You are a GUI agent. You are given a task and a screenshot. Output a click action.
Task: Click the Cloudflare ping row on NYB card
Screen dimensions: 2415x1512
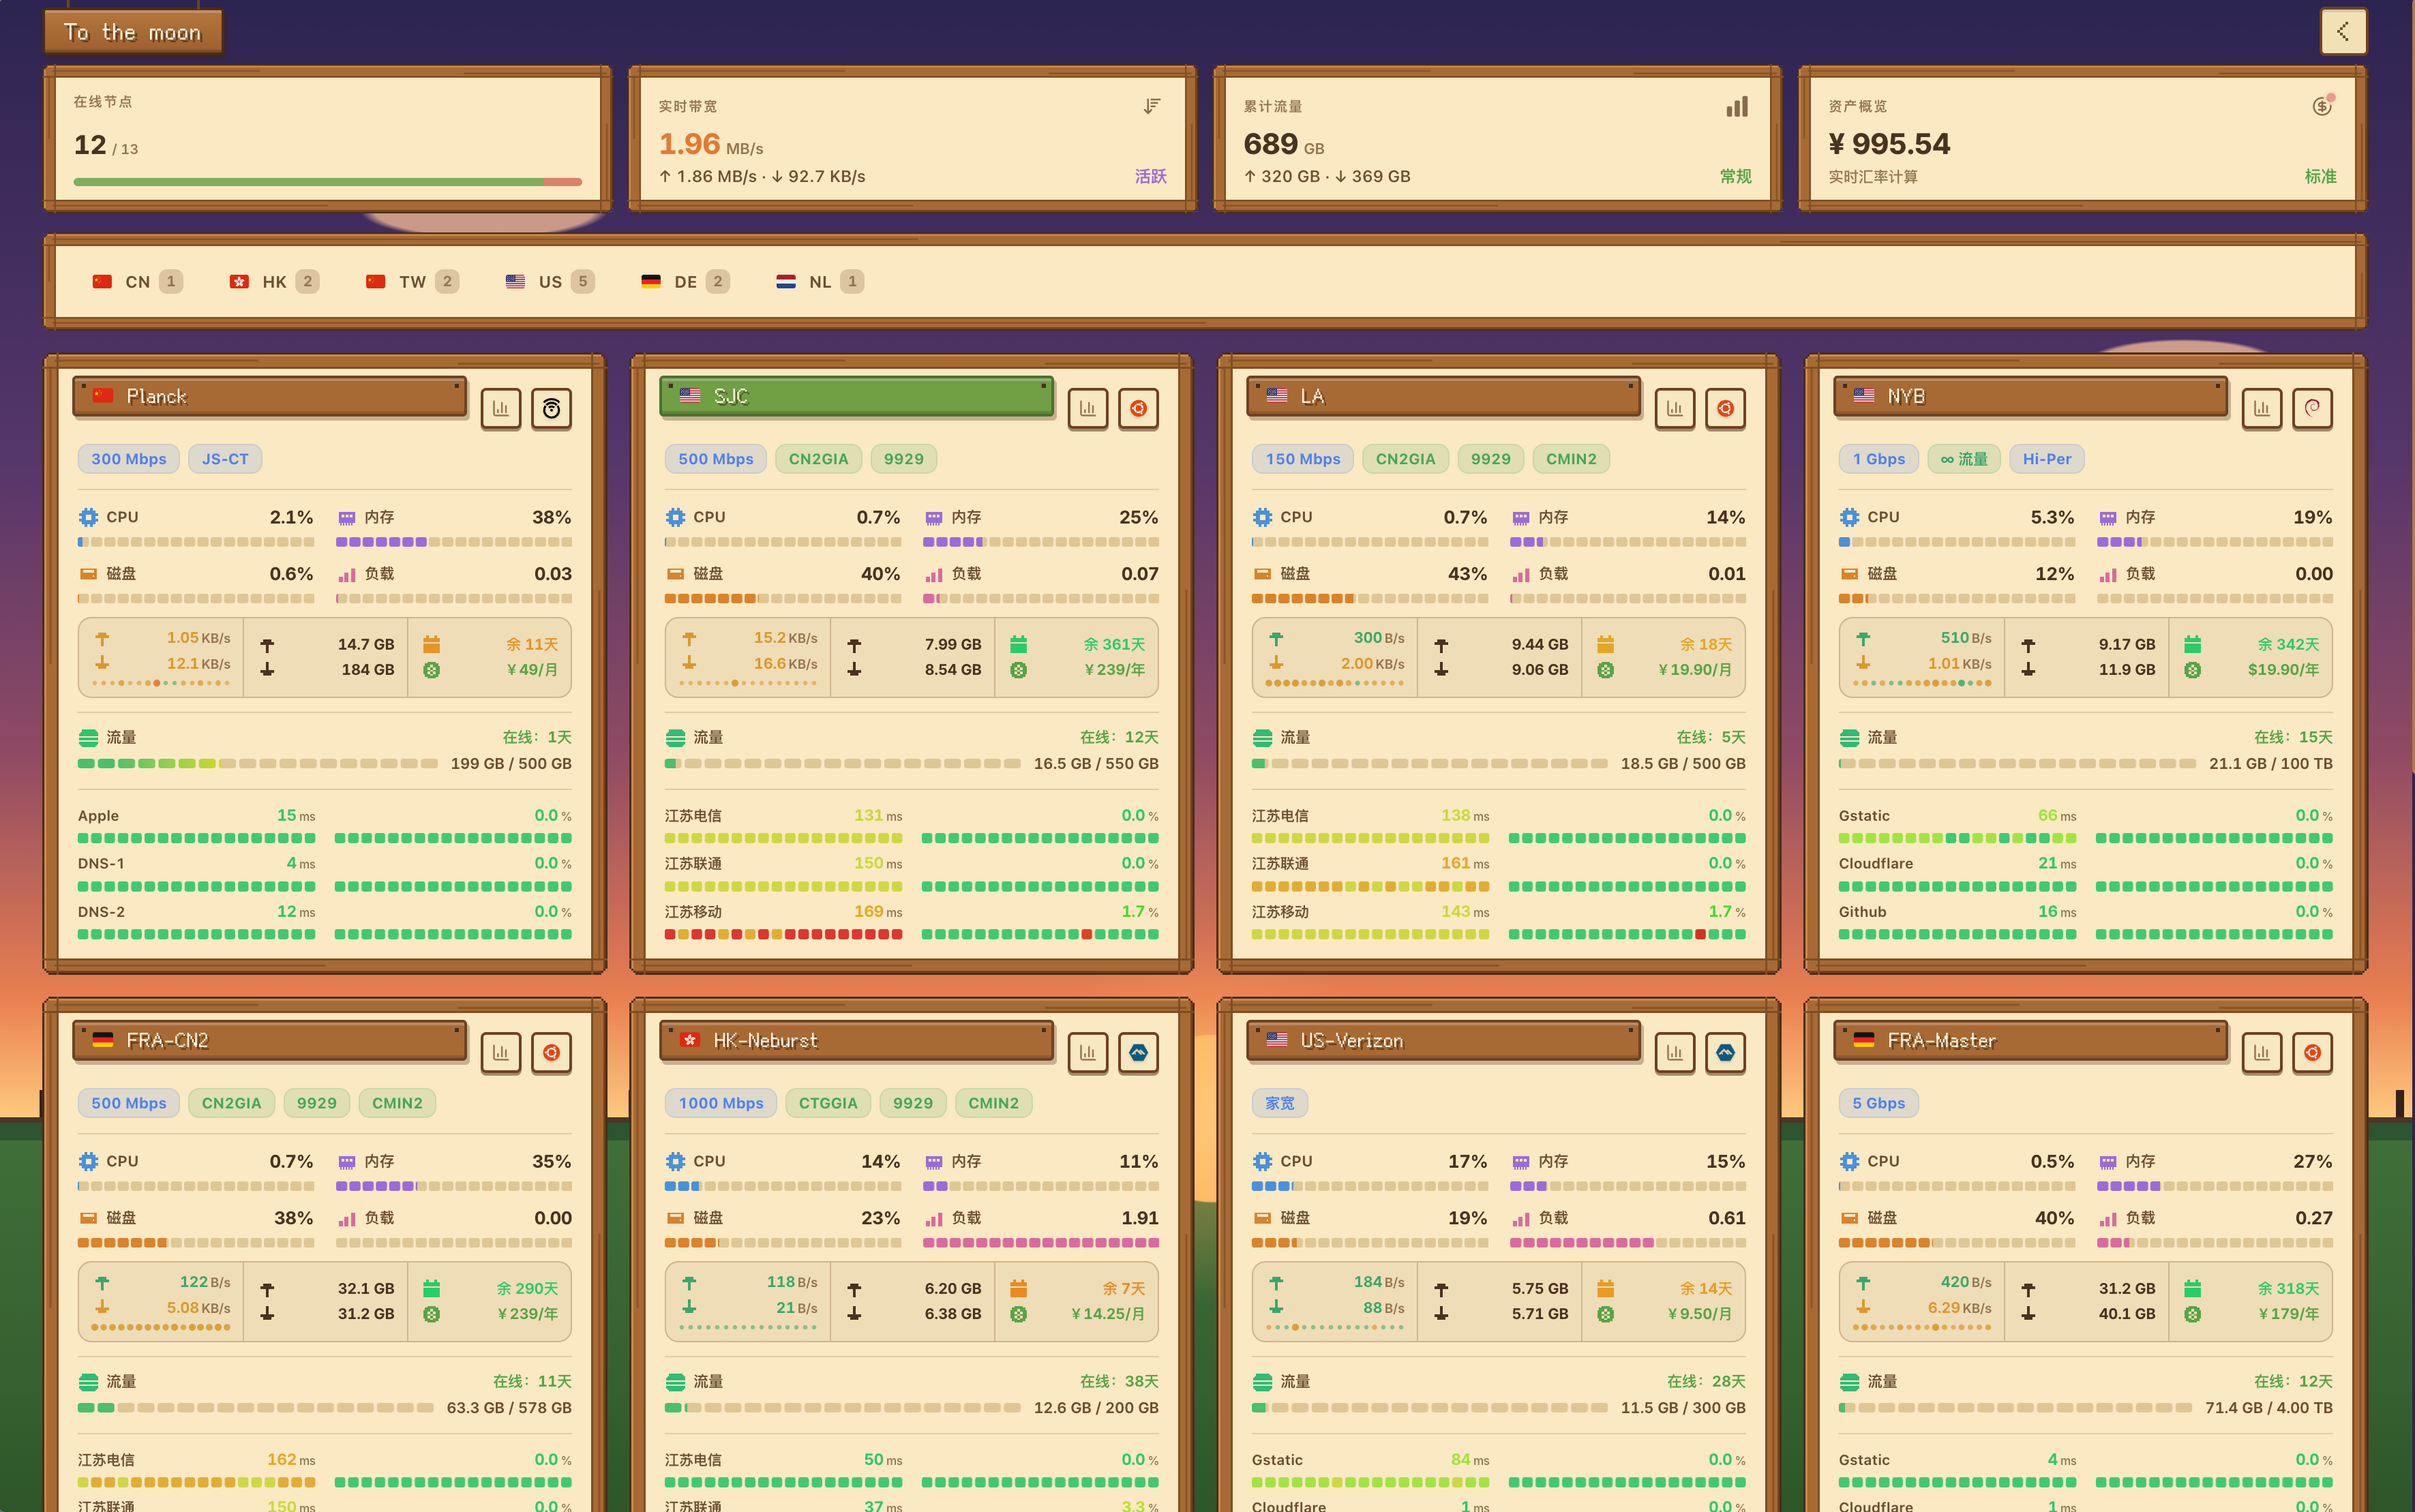2086,874
